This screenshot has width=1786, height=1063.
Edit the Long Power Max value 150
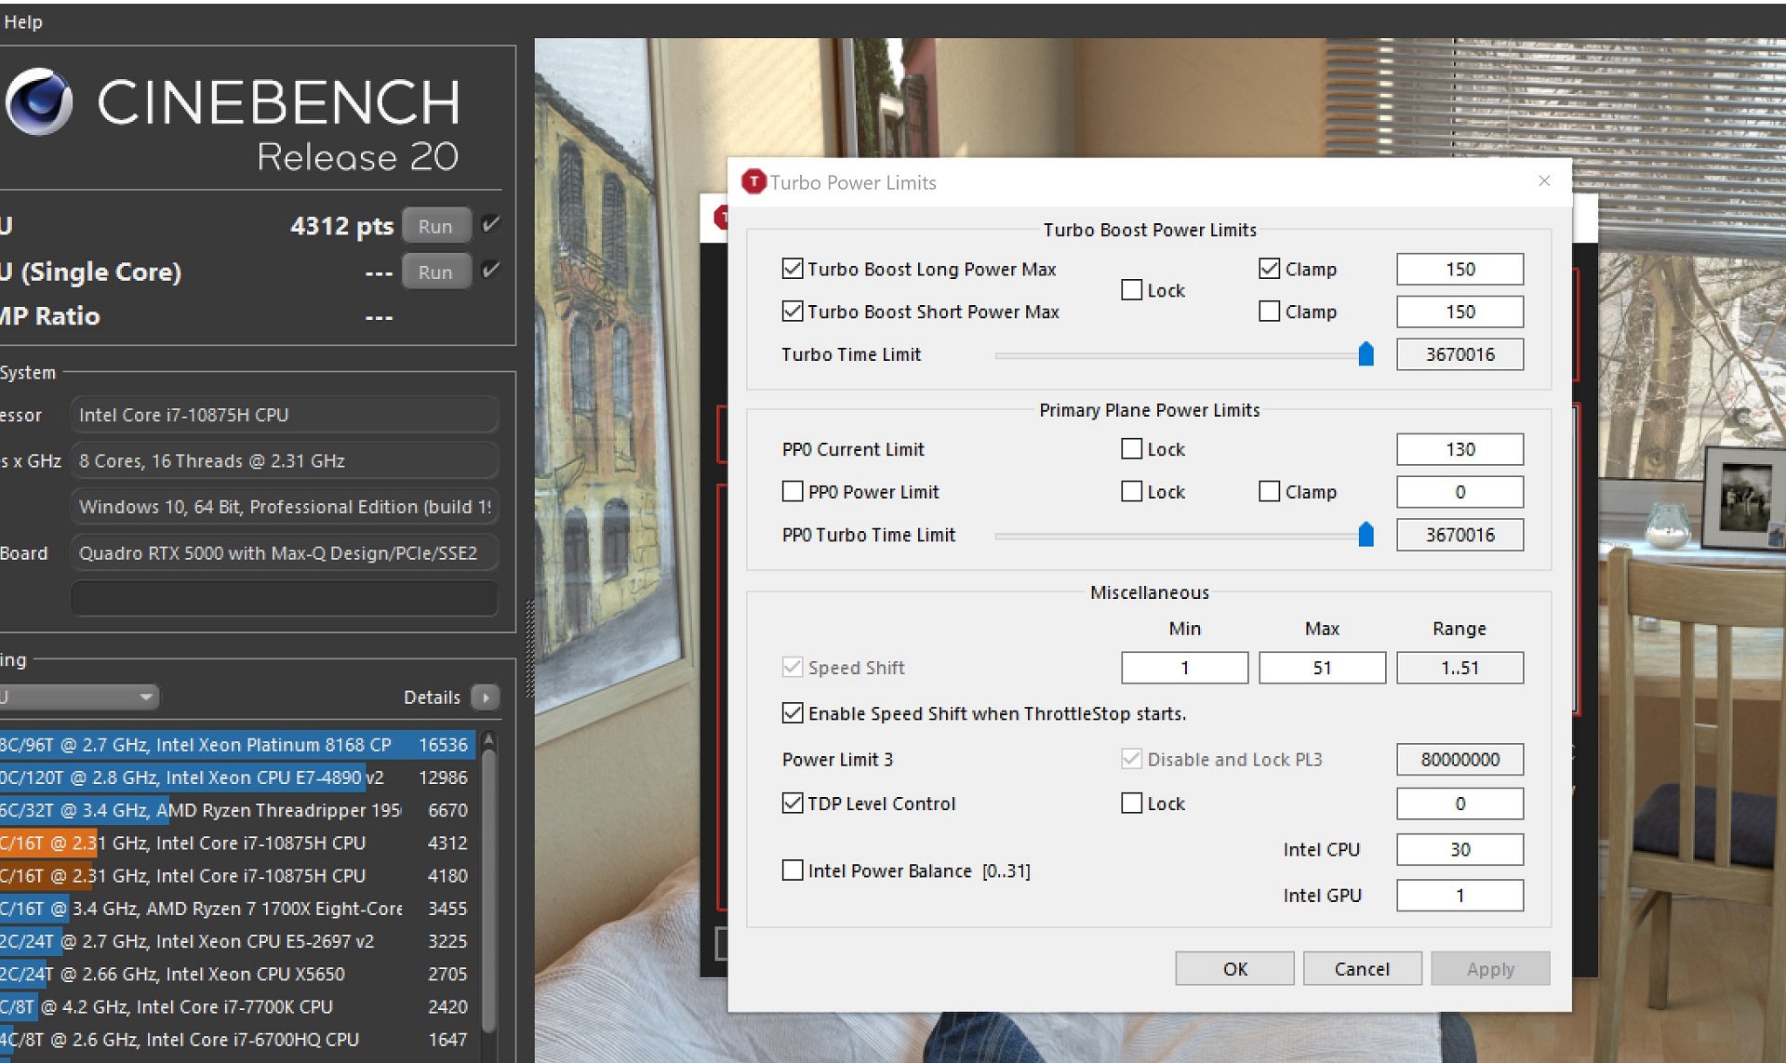[x=1459, y=269]
